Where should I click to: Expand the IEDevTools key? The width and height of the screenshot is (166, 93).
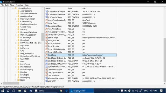[x=16, y=59]
